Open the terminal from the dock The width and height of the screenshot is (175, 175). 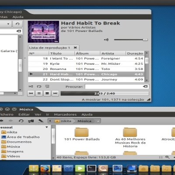tap(91, 168)
